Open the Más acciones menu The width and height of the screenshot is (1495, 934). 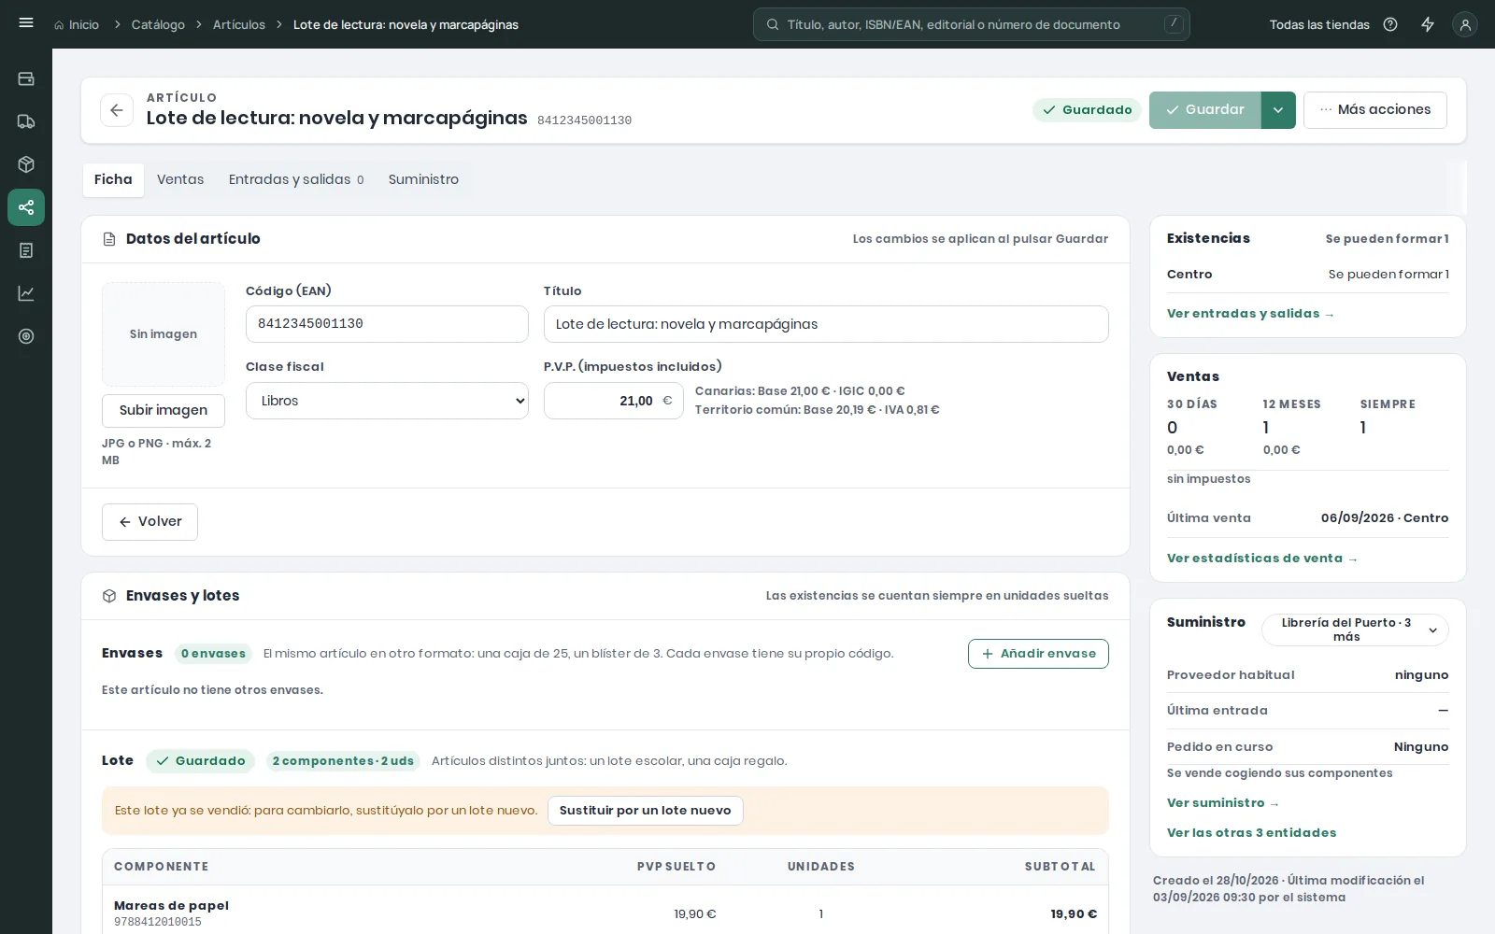tap(1375, 110)
